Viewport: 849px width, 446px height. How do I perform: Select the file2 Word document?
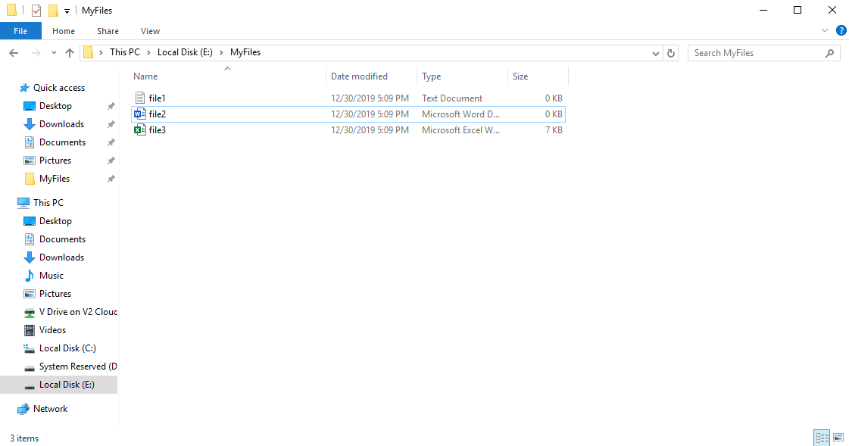tap(348, 114)
